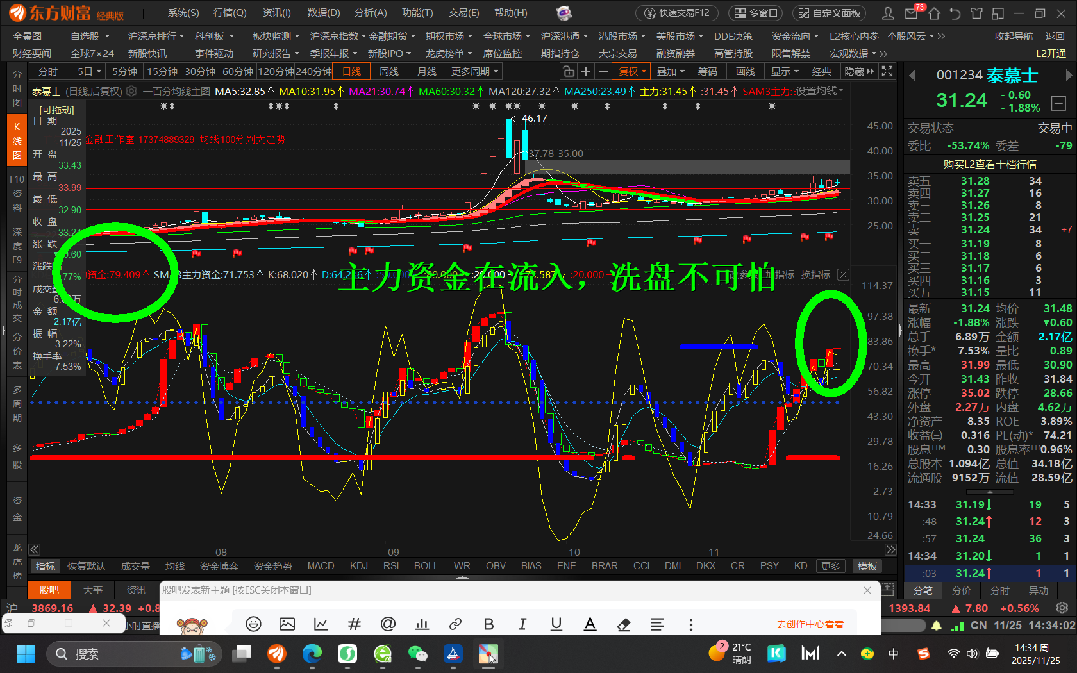
Task: Open the skin theme shirt icon
Action: 976,13
